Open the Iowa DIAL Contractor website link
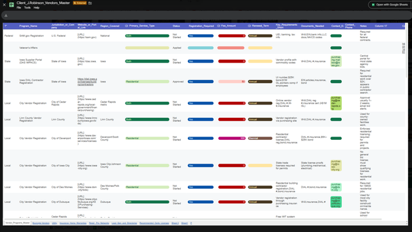Viewport: 412px width, 232px height. (x=87, y=82)
